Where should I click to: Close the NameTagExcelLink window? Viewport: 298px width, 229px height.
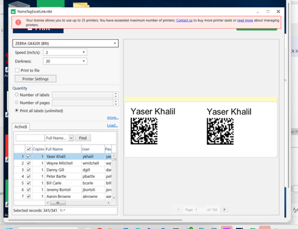(x=278, y=11)
